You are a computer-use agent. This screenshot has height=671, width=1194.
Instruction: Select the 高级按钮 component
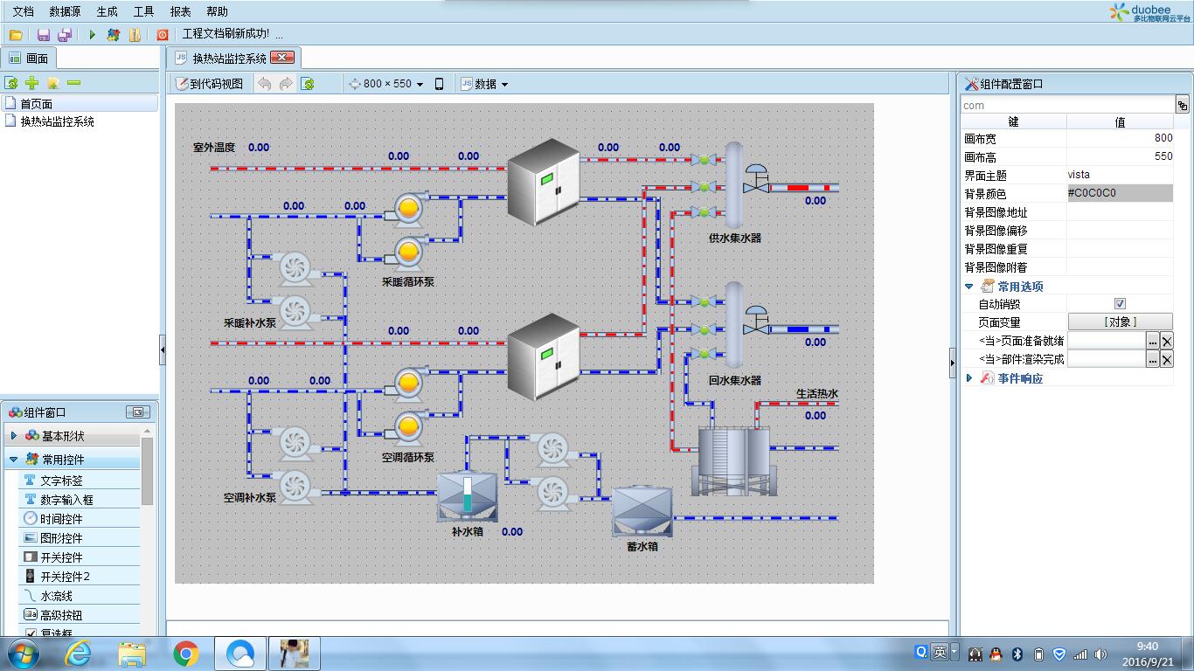pos(80,615)
